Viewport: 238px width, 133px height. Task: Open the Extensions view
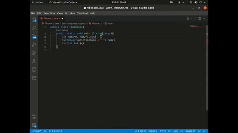[x=34, y=53]
